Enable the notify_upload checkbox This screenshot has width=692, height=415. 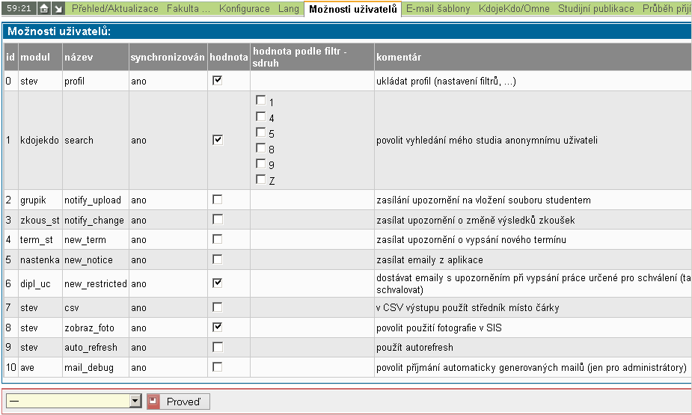point(218,200)
